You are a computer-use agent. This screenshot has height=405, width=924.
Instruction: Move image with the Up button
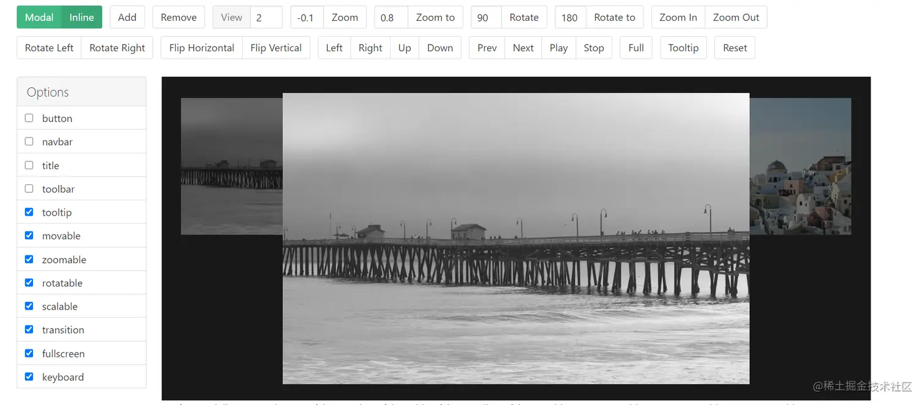[x=405, y=48]
